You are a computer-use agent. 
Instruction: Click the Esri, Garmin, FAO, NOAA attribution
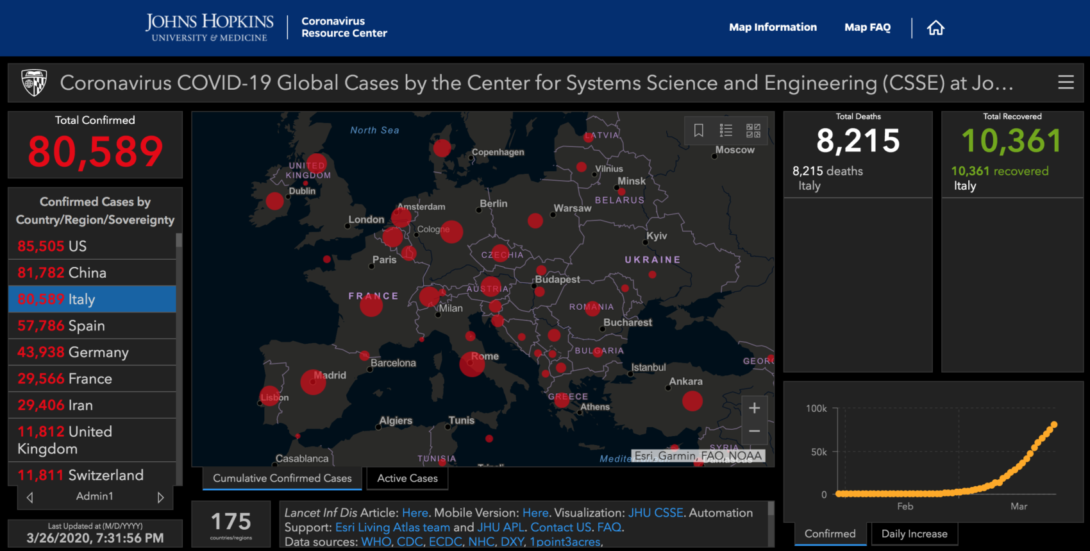[698, 455]
